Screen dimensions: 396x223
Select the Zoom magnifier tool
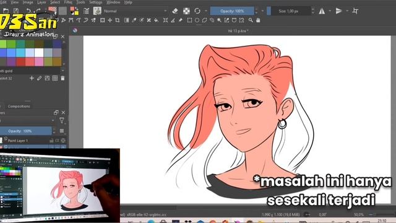coord(251,20)
